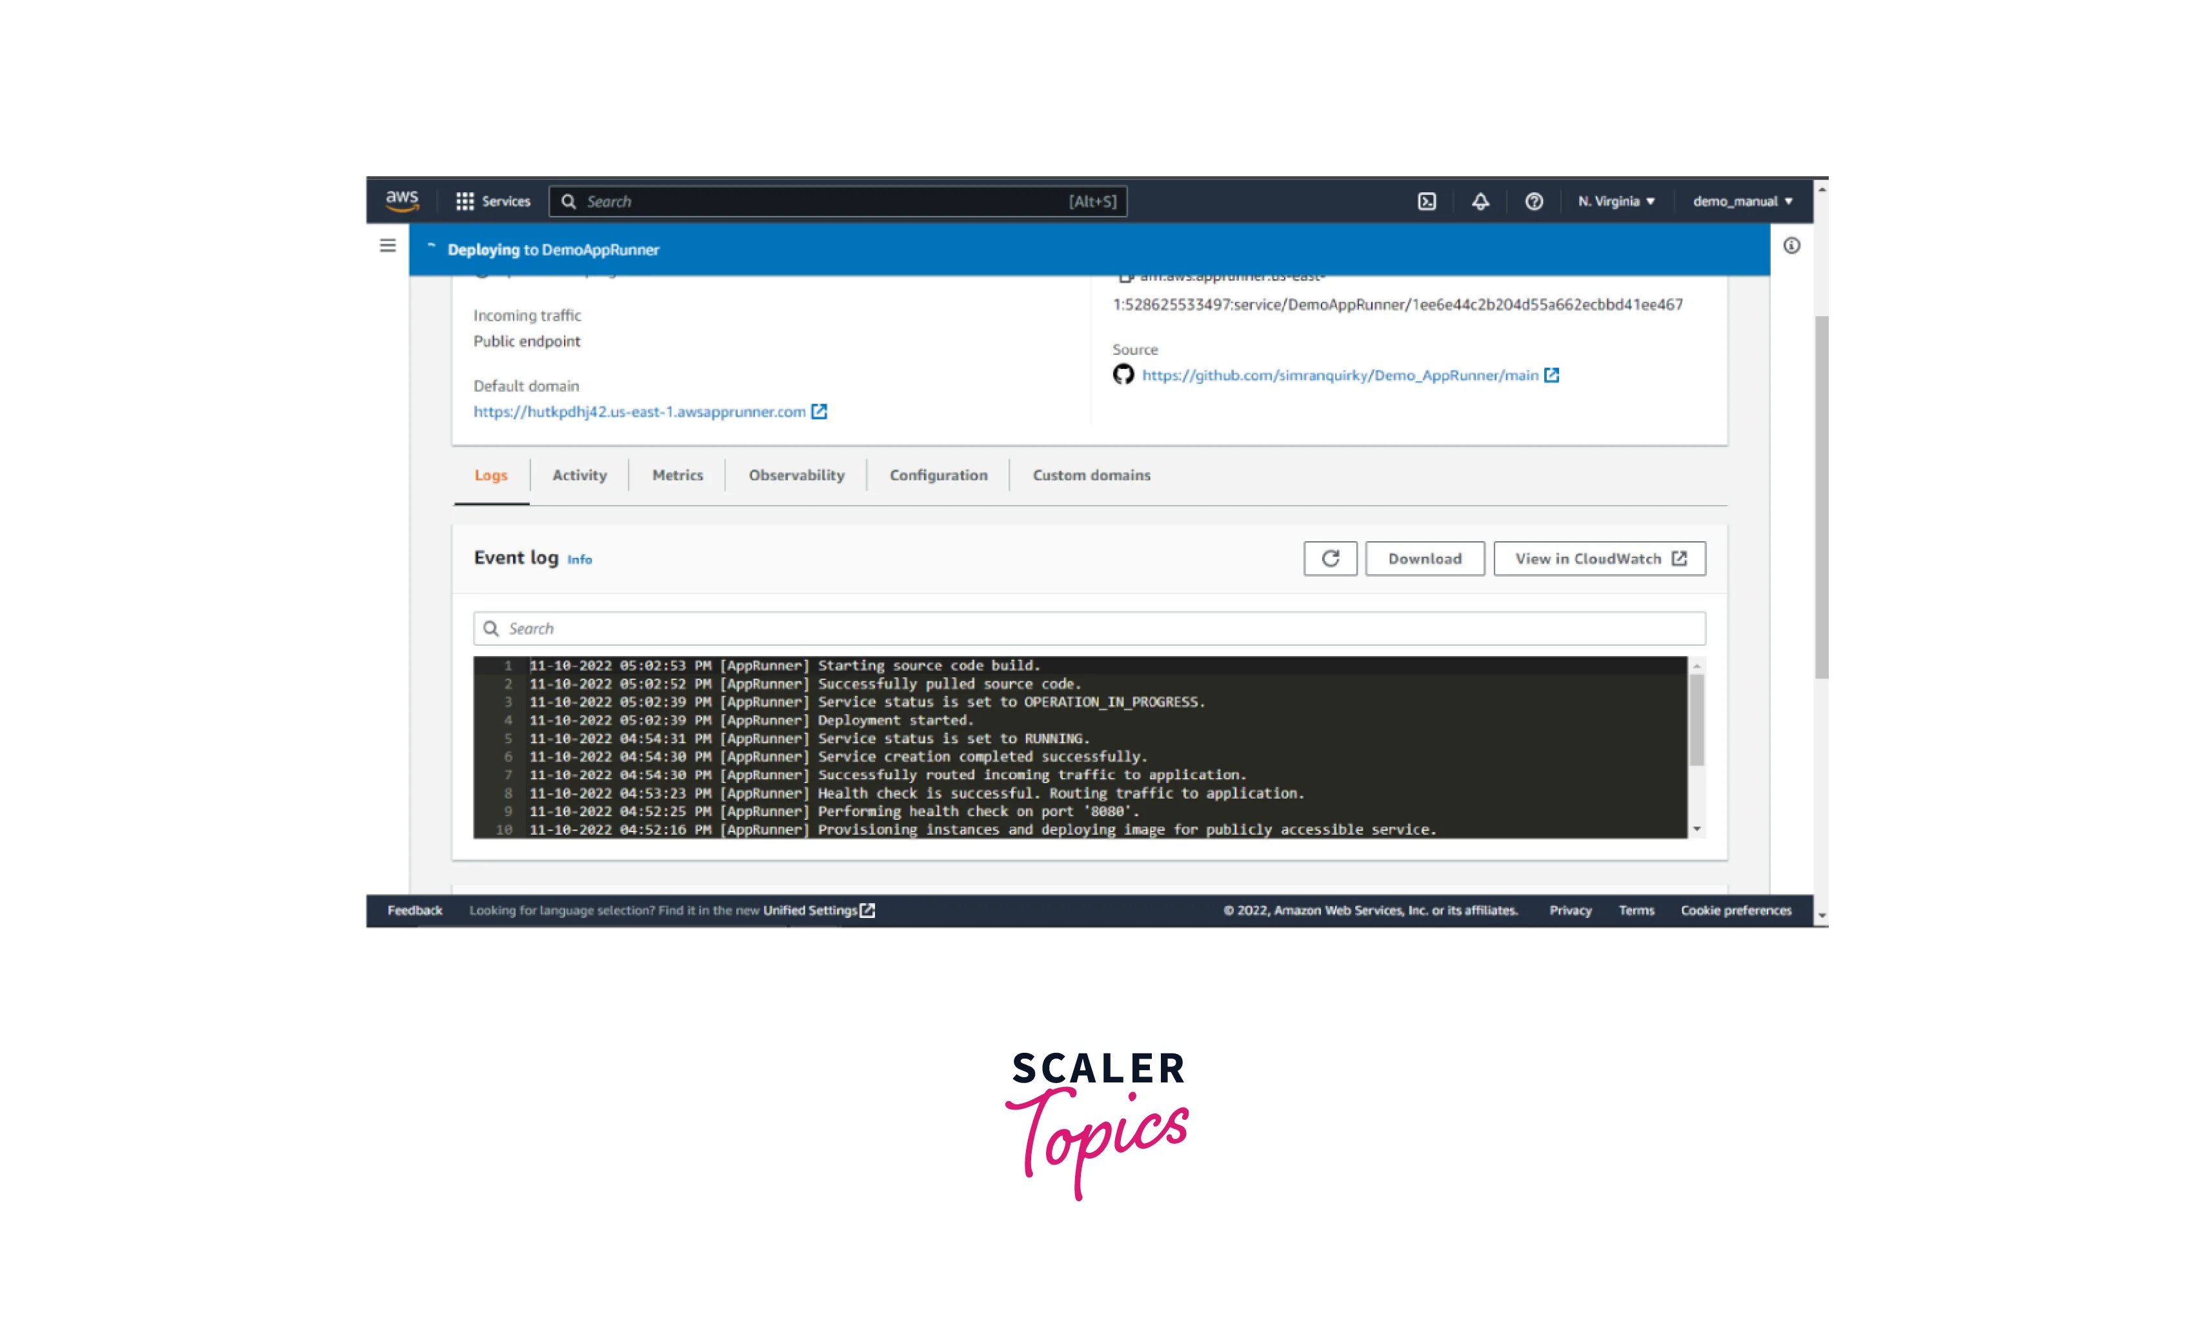Click the Download button
The image size is (2194, 1325).
click(x=1425, y=559)
